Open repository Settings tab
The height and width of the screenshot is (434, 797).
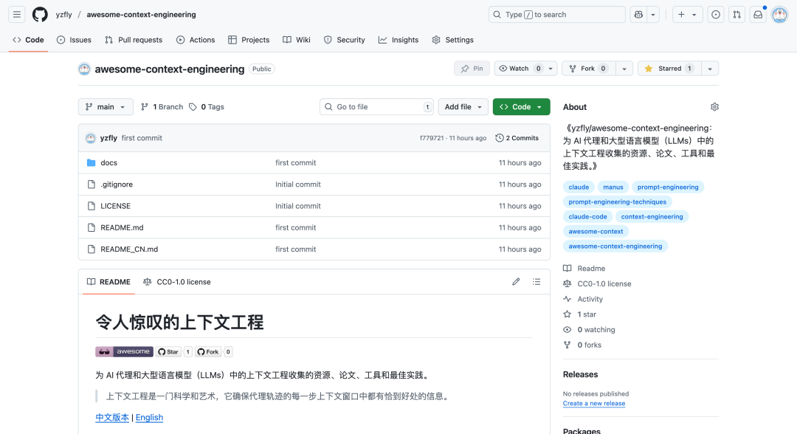[453, 40]
